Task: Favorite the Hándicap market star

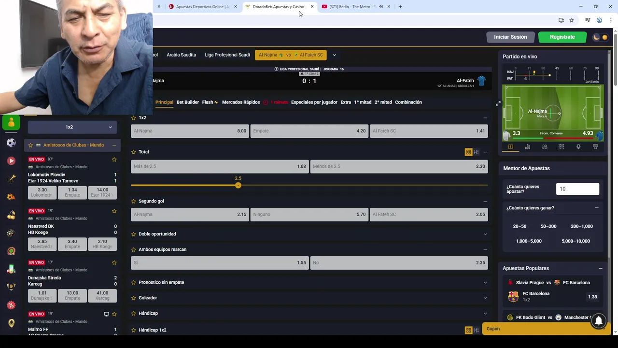Action: click(134, 313)
